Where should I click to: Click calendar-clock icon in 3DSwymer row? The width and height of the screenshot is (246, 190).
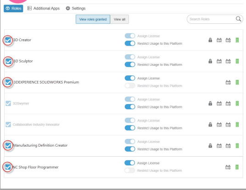[228, 103]
